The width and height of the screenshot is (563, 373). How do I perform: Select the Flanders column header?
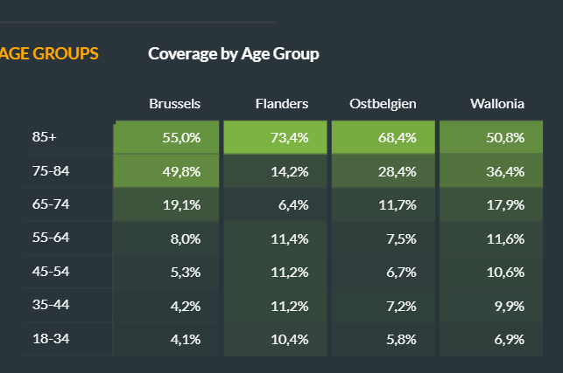pos(282,104)
